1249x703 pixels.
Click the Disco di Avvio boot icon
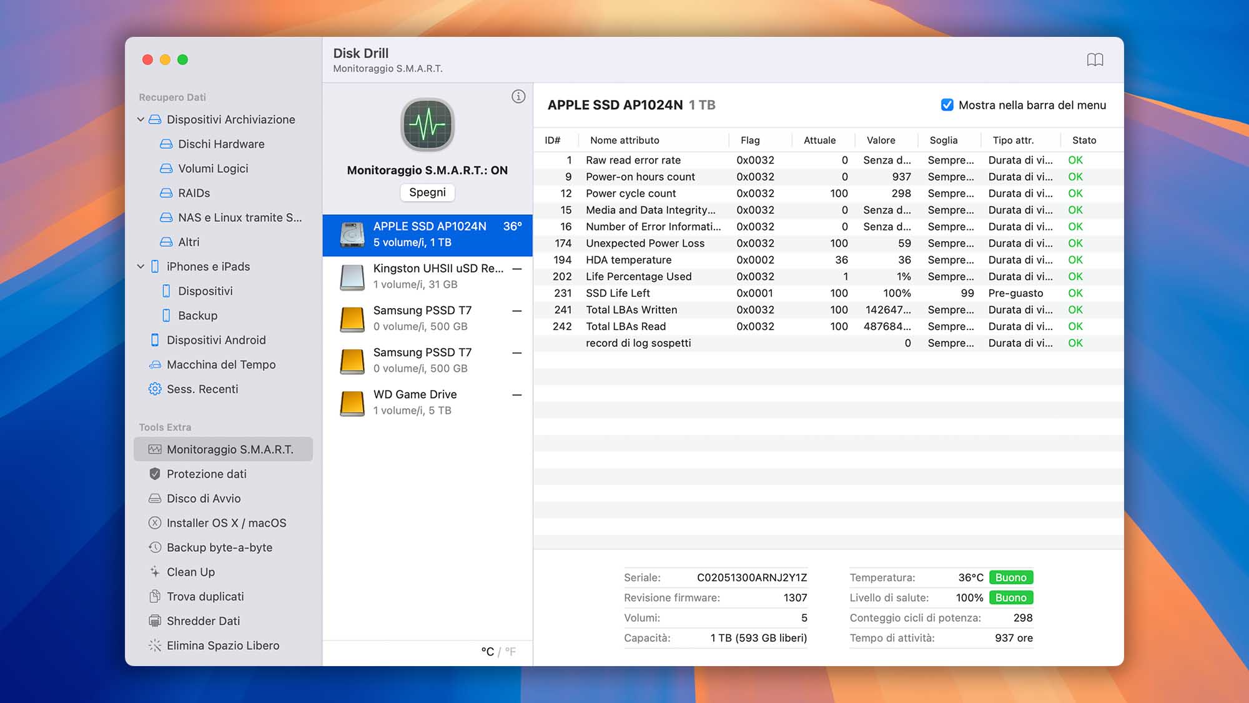[153, 498]
